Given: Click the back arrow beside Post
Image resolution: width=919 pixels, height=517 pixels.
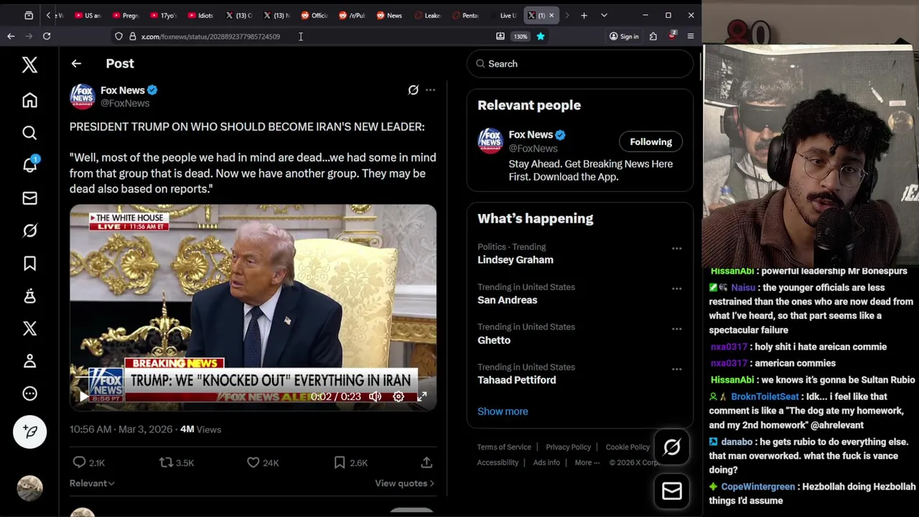Looking at the screenshot, I should (x=76, y=63).
